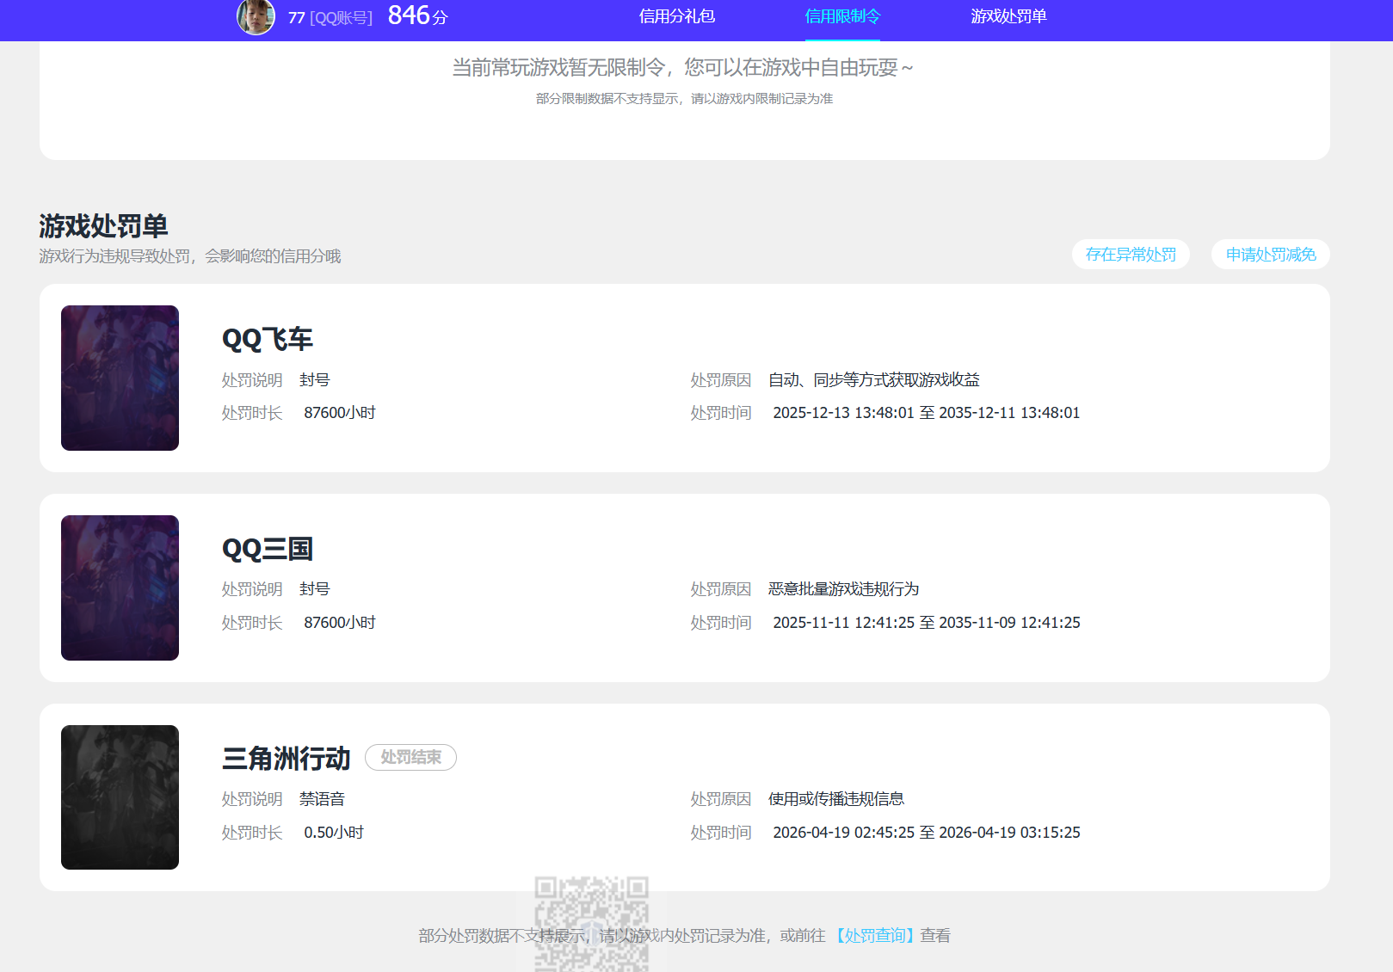Click the 87600小时 duration in QQ飞车 card

pyautogui.click(x=340, y=413)
